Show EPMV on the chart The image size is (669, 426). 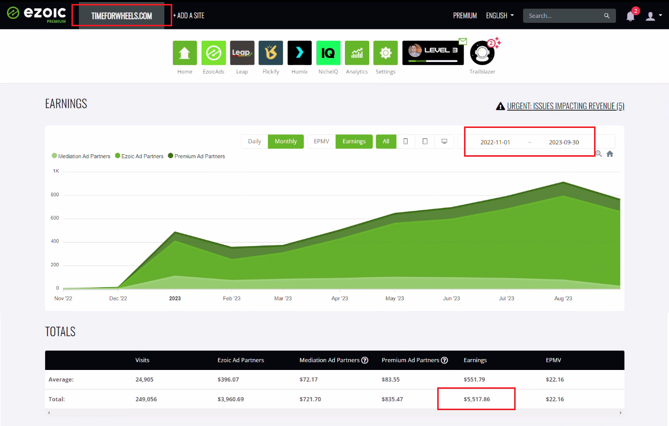[322, 141]
